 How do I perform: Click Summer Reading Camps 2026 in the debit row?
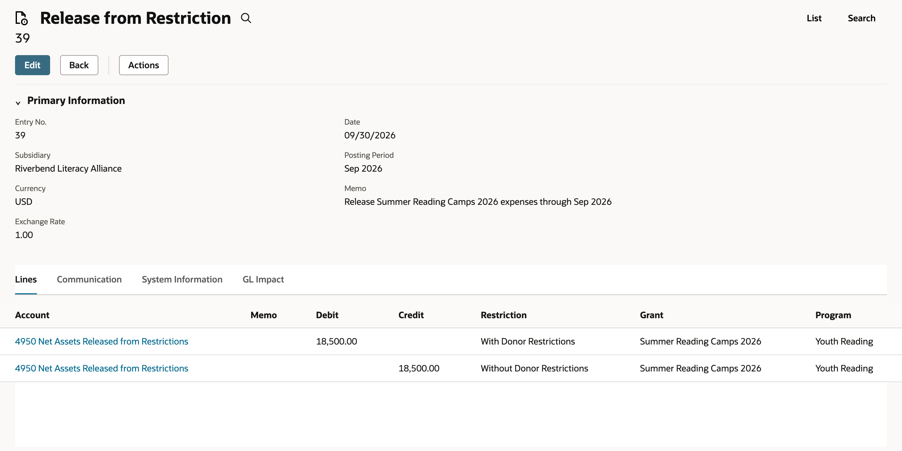tap(700, 341)
